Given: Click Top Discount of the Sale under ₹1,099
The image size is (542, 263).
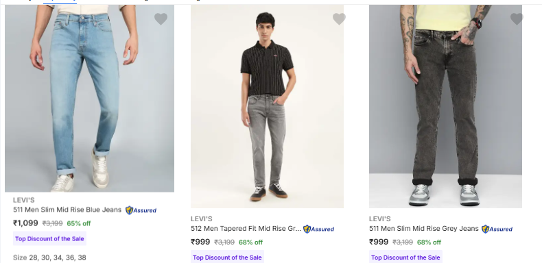Looking at the screenshot, I should (x=49, y=238).
